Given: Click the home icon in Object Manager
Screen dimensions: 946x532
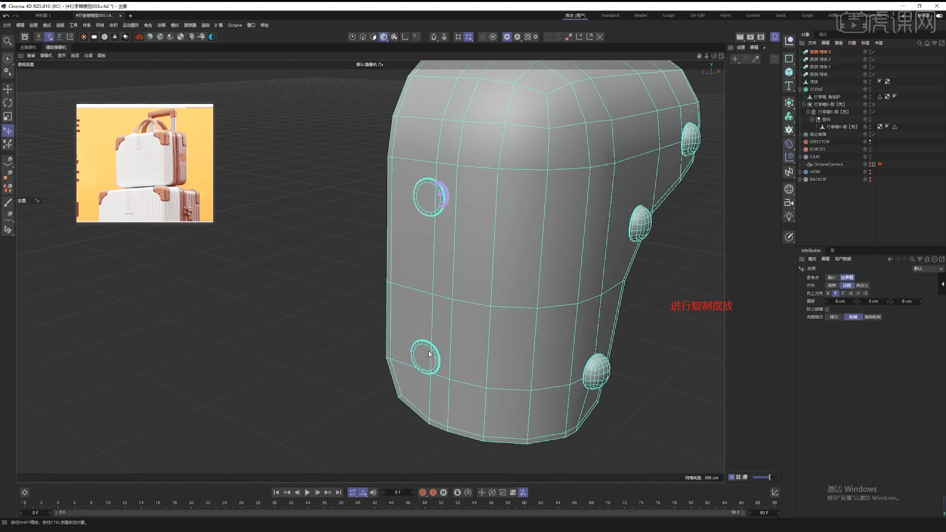Looking at the screenshot, I should point(927,43).
